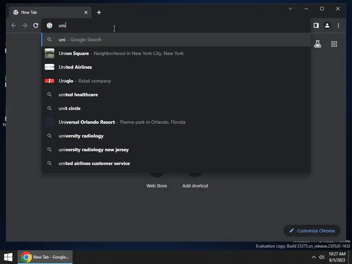The width and height of the screenshot is (352, 264).
Task: Reload the page with refresh icon
Action: 36,25
